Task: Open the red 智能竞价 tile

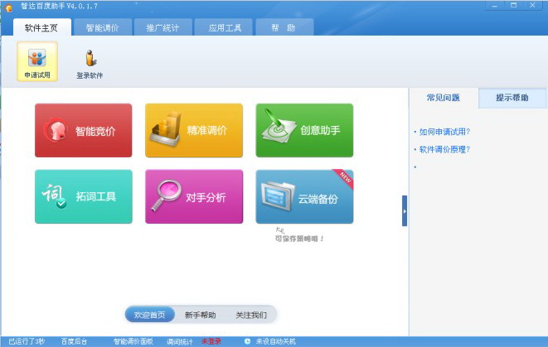Action: (x=84, y=130)
